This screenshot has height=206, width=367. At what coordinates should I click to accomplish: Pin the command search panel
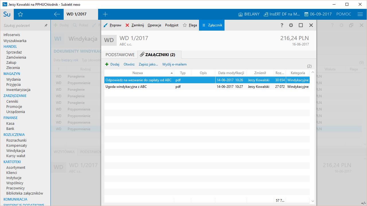point(46,25)
